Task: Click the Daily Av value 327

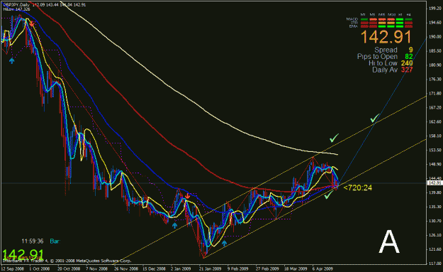Action: [x=407, y=70]
